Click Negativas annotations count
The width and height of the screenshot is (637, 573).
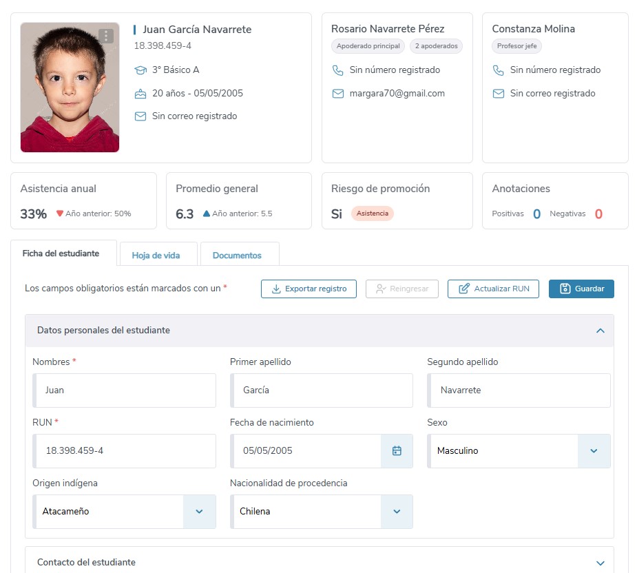(x=598, y=214)
